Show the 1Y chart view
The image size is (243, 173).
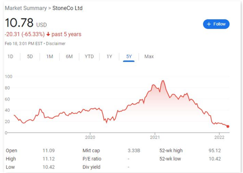[x=109, y=57]
